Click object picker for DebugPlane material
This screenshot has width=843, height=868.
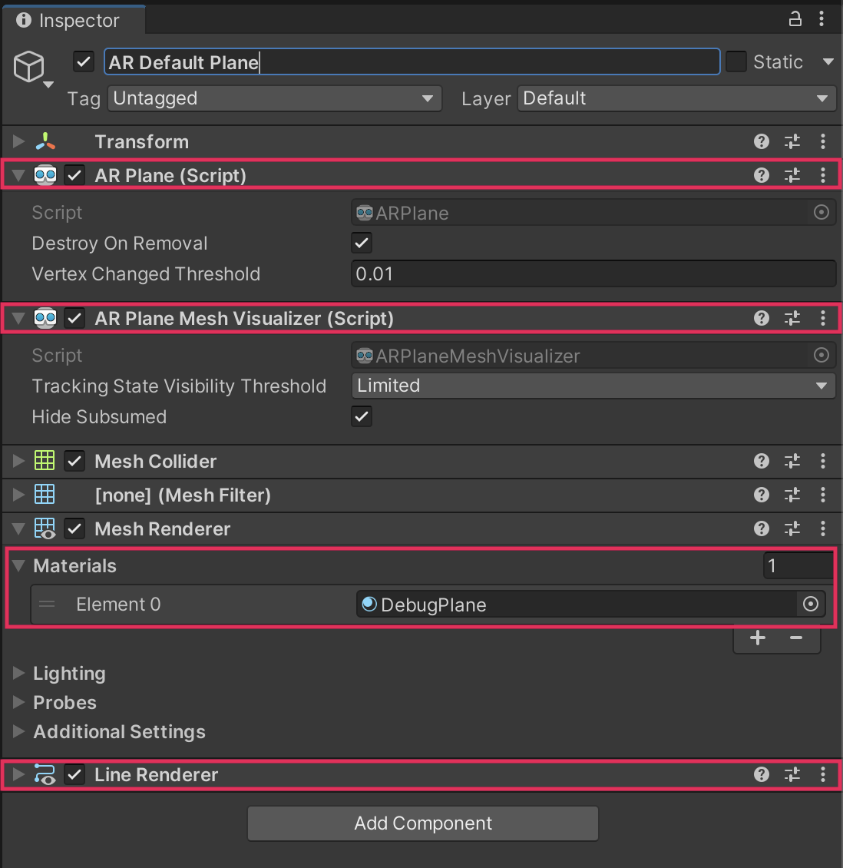pos(810,605)
